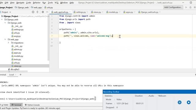Close the views.py editor tab

(103, 12)
